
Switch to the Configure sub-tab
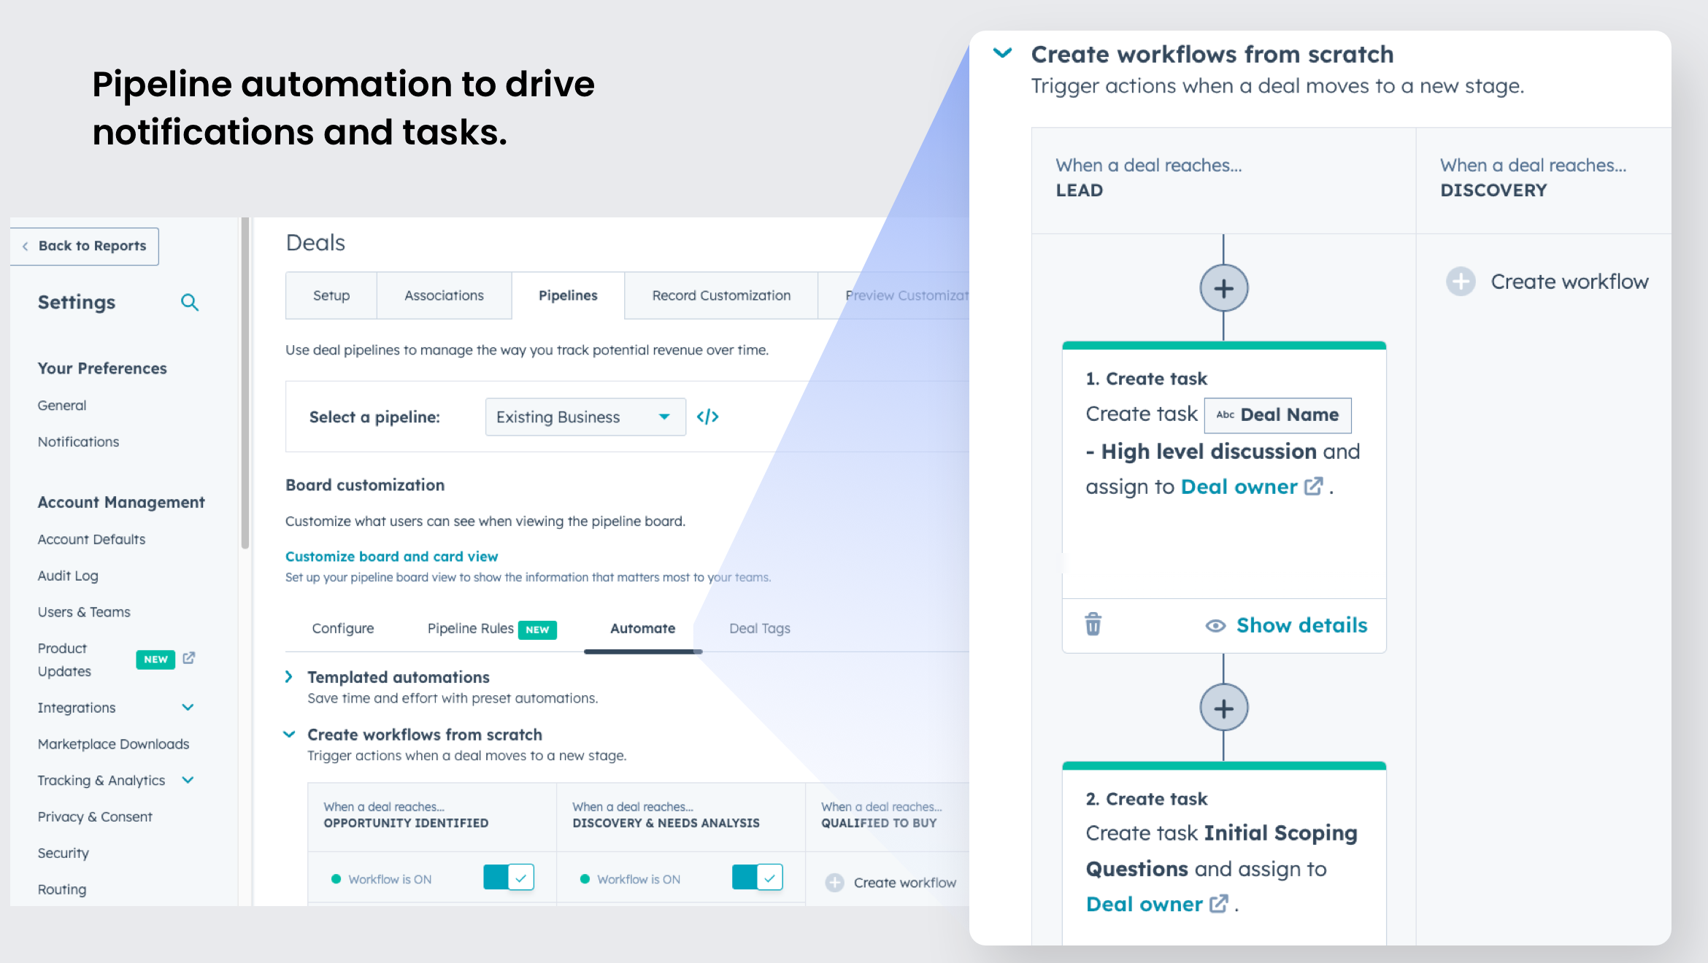pyautogui.click(x=342, y=628)
